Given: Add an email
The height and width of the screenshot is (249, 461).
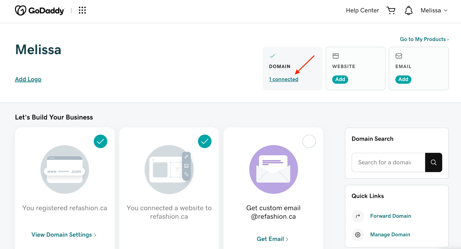Looking at the screenshot, I should coord(403,79).
